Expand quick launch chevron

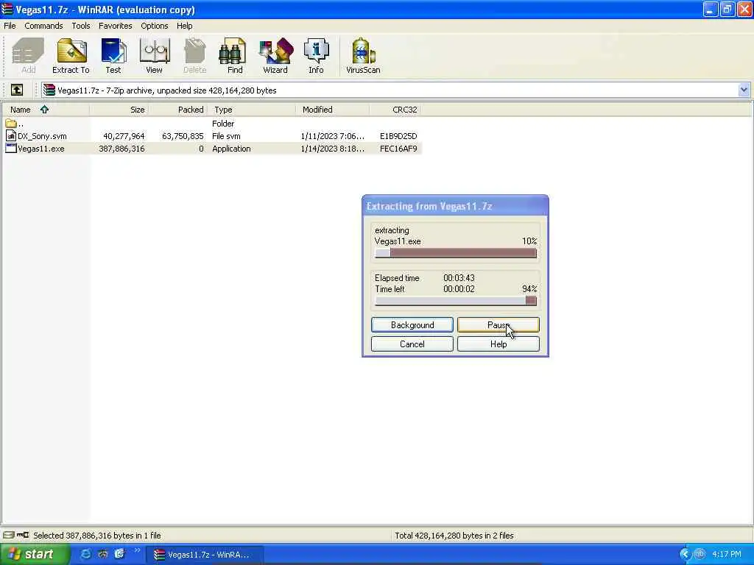coord(137,550)
